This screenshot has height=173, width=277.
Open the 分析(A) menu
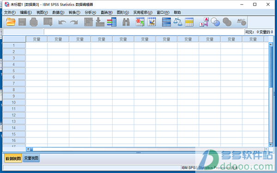90,12
